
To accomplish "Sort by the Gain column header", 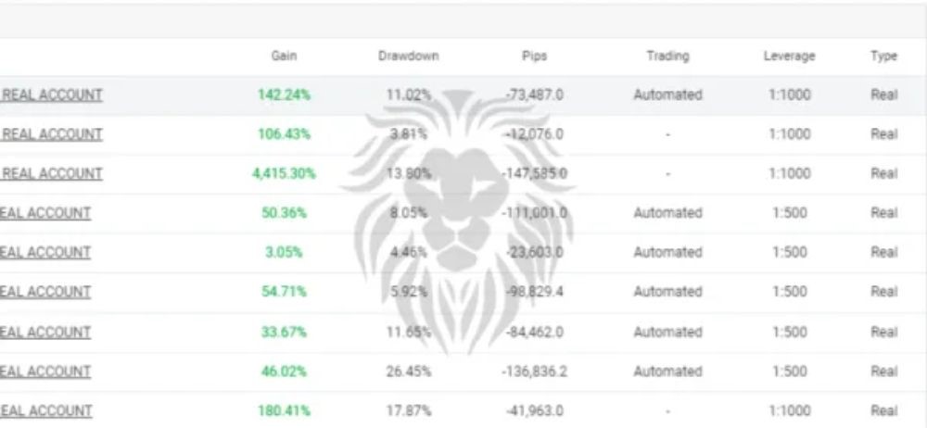I will click(284, 57).
